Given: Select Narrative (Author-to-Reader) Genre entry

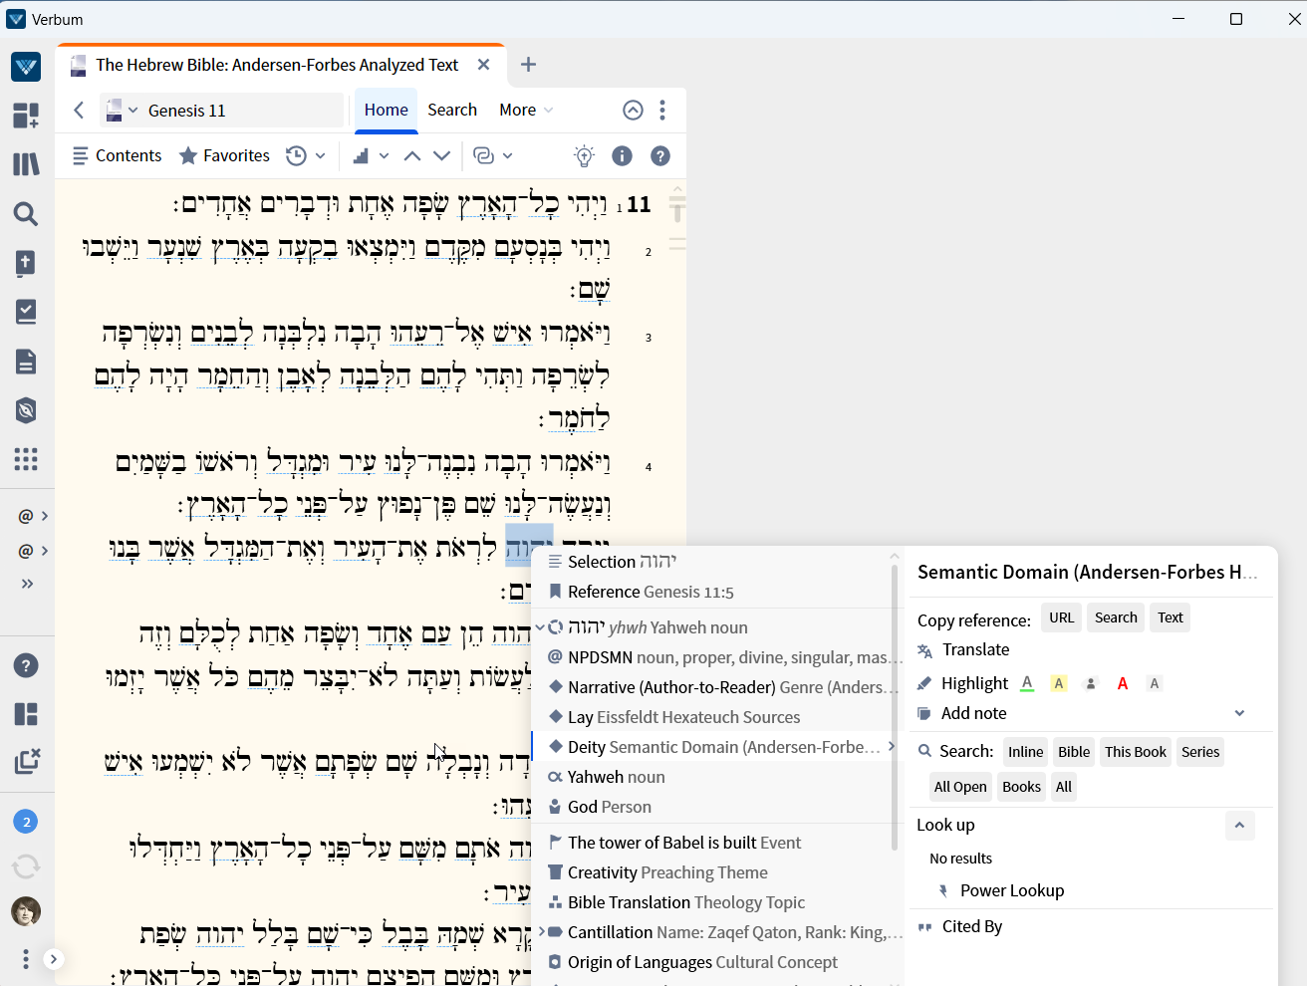Looking at the screenshot, I should pos(717,687).
